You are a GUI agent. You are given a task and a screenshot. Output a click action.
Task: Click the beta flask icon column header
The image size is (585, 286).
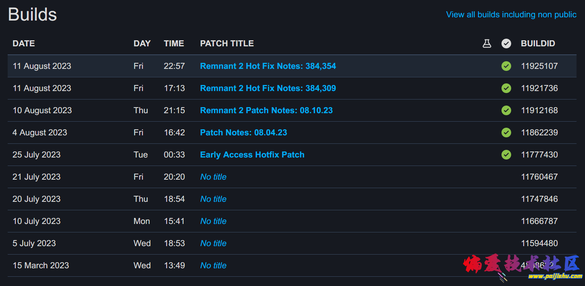[487, 44]
